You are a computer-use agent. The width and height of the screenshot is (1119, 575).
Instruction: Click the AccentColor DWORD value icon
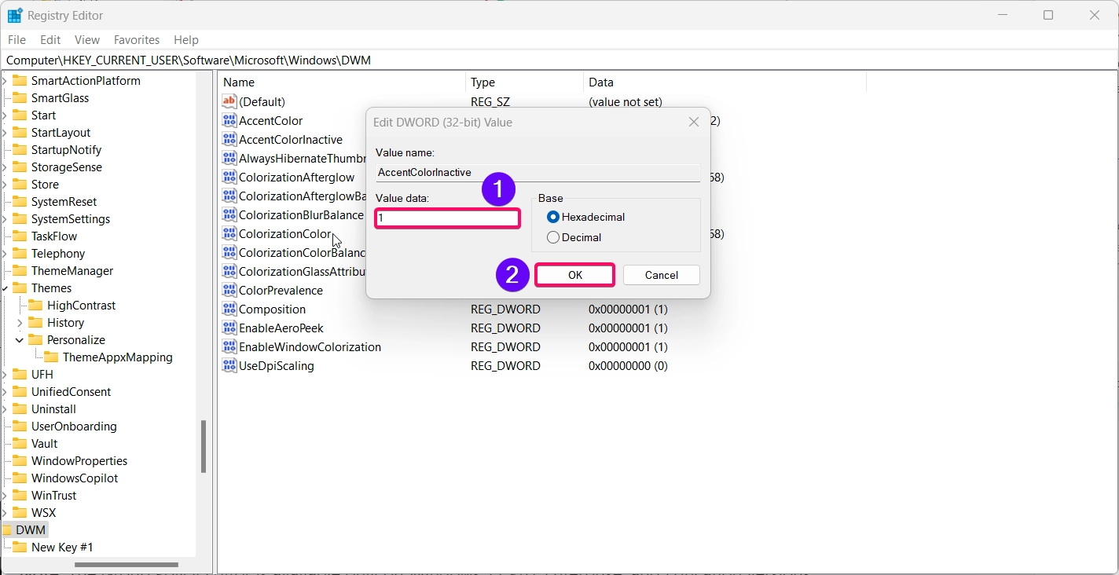tap(229, 120)
